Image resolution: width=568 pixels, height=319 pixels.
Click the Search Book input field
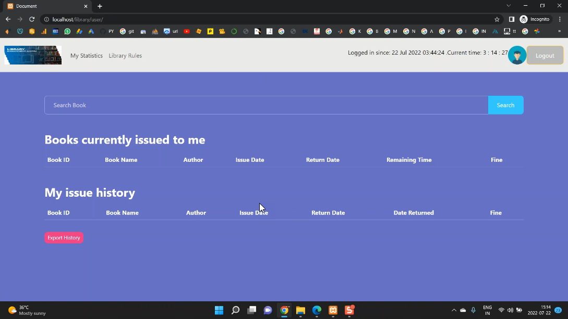click(x=266, y=105)
